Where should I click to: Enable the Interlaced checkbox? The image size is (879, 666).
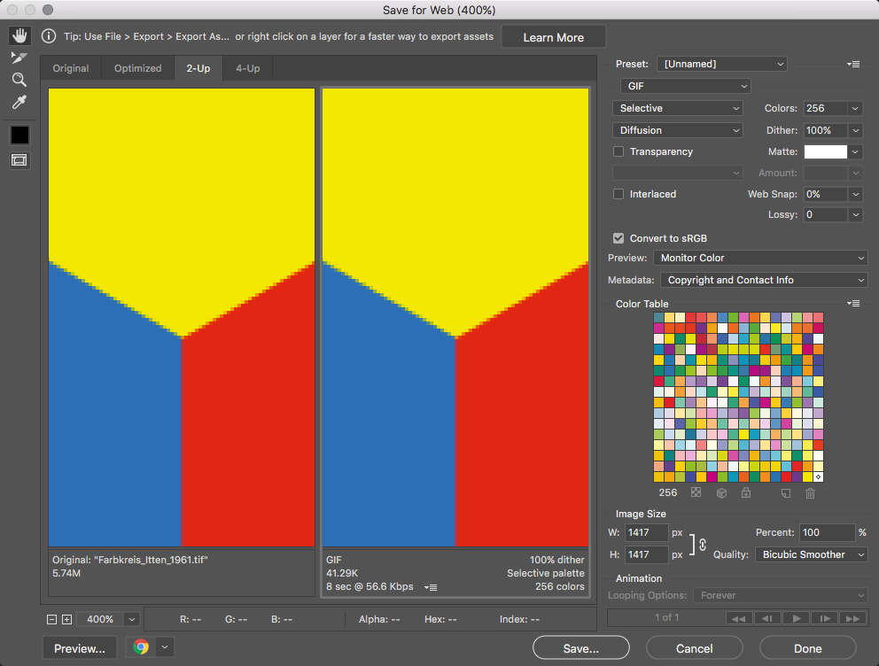click(618, 194)
